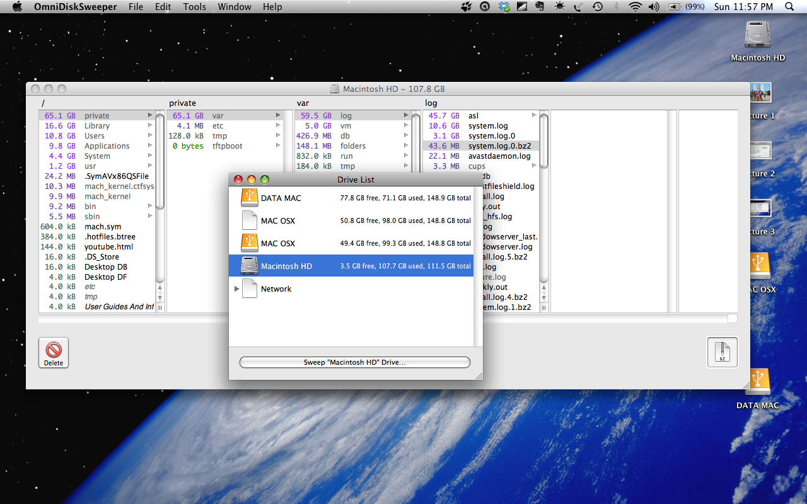The image size is (807, 504).
Task: Open the Apple menu
Action: [17, 7]
